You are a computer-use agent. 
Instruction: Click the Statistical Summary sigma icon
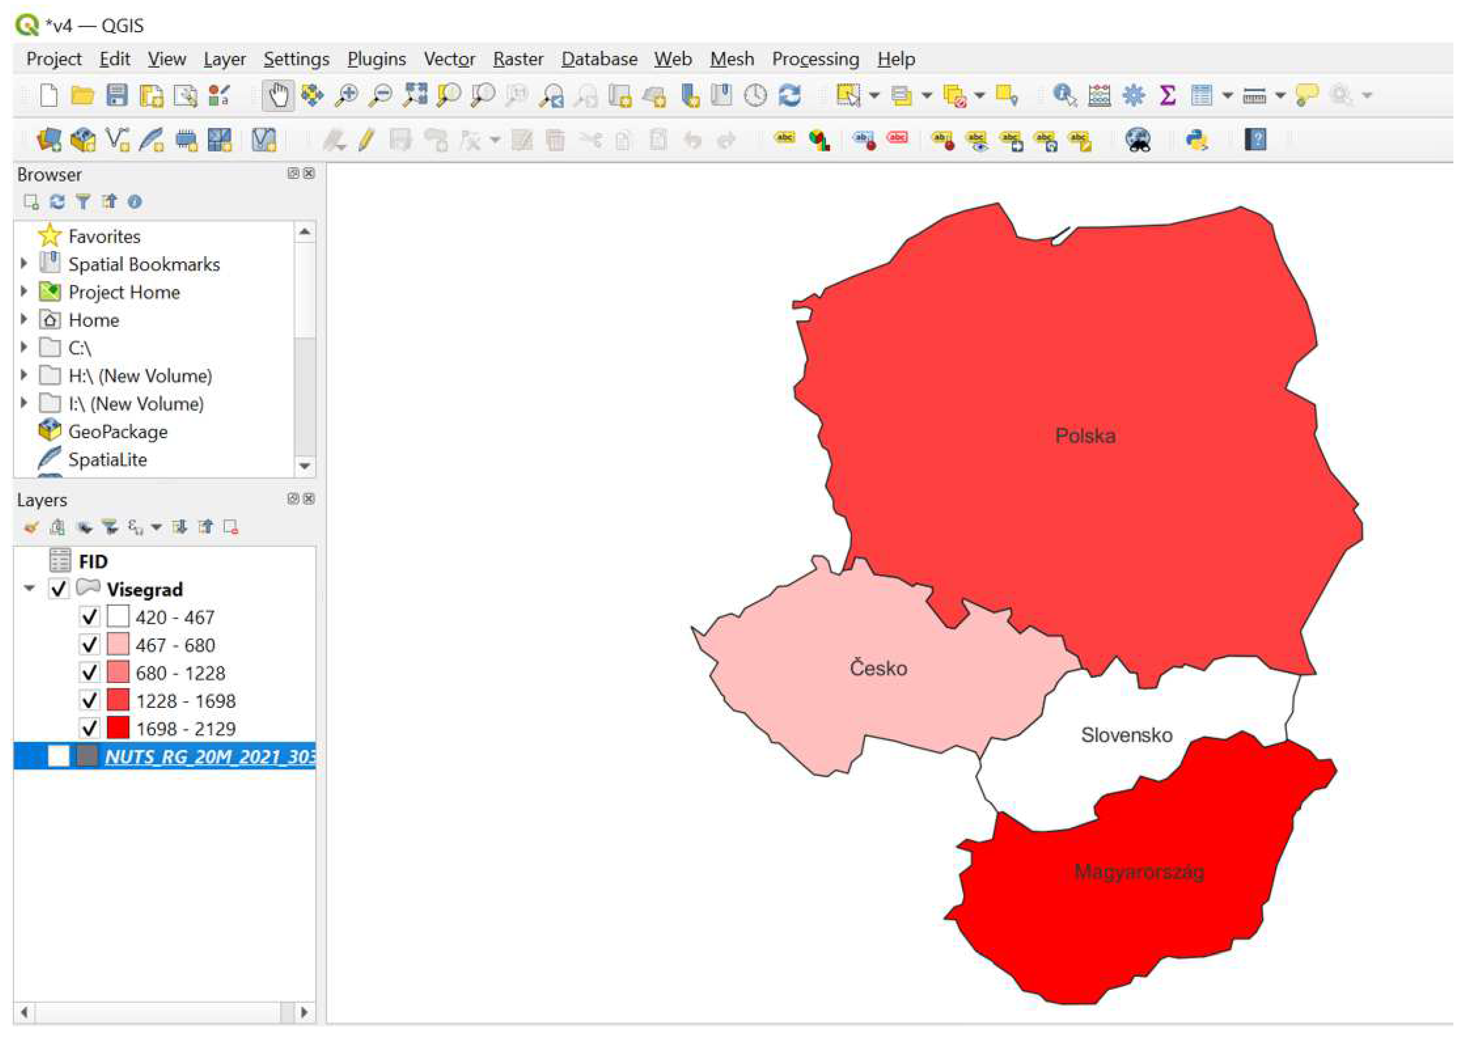tap(1167, 96)
